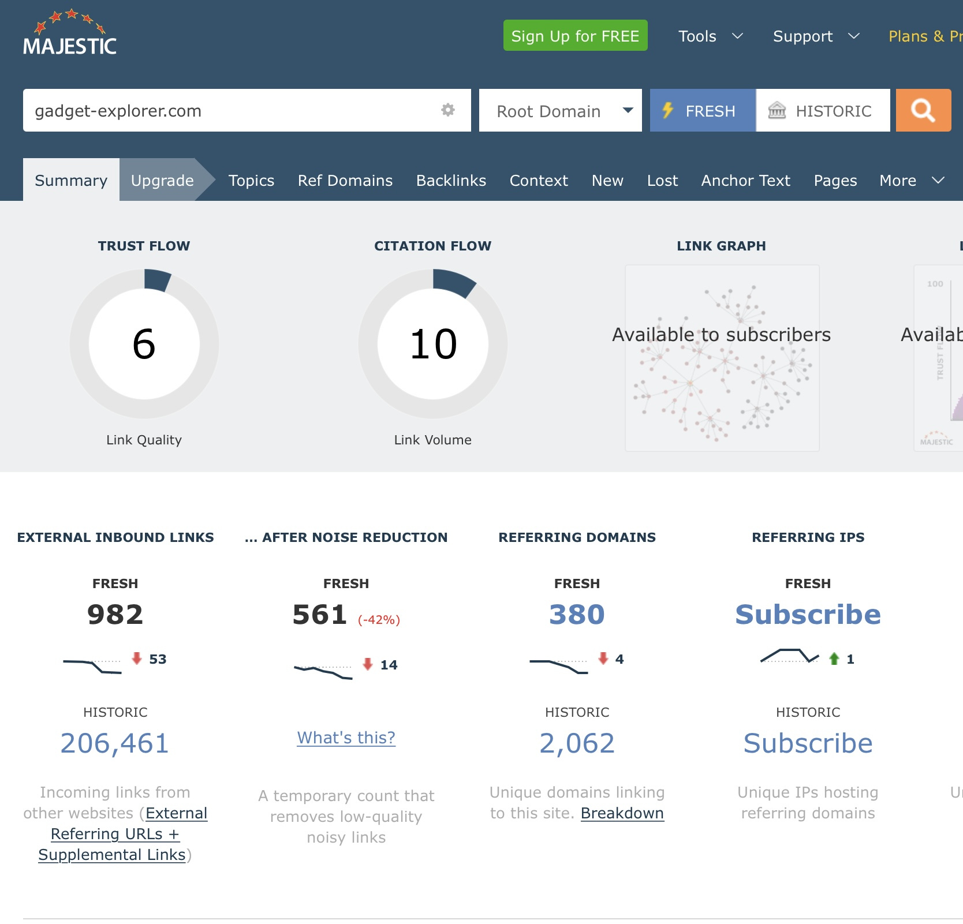The height and width of the screenshot is (924, 963).
Task: Click the REFERRING DOMAINS heading
Action: click(577, 537)
